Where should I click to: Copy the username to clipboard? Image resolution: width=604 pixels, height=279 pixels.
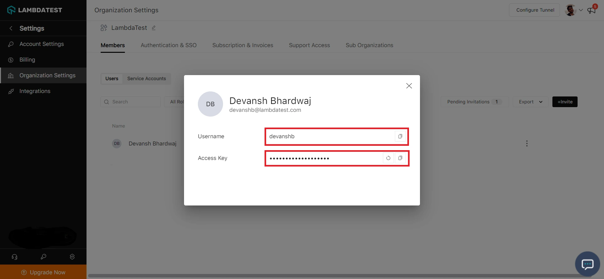coord(400,136)
